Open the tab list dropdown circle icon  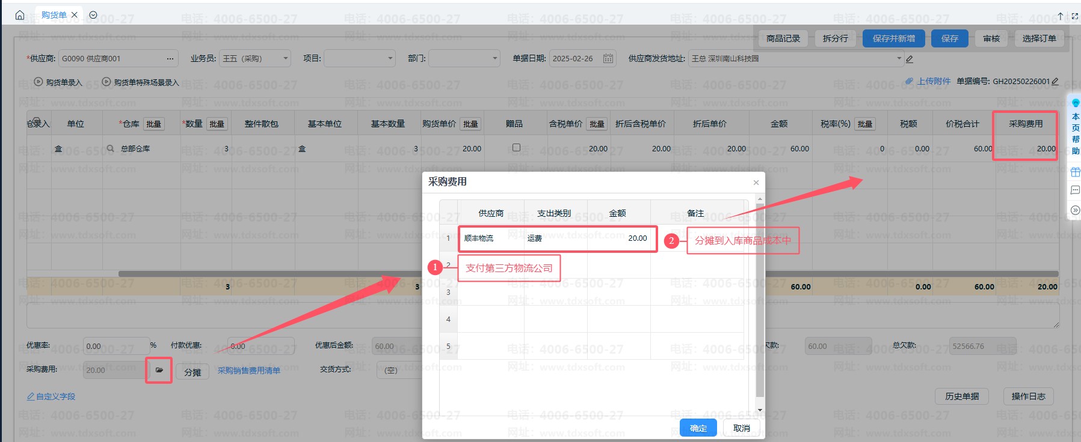[x=93, y=15]
